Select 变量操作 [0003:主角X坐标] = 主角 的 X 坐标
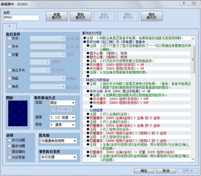Image resolution: width=201 pixels, height=176 pixels. pos(137,118)
